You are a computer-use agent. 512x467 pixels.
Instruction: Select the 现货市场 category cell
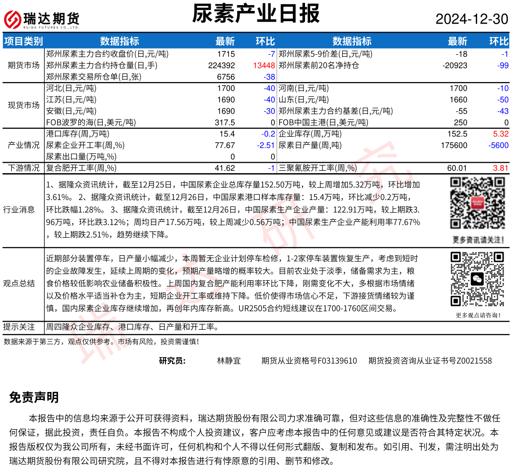[24, 105]
